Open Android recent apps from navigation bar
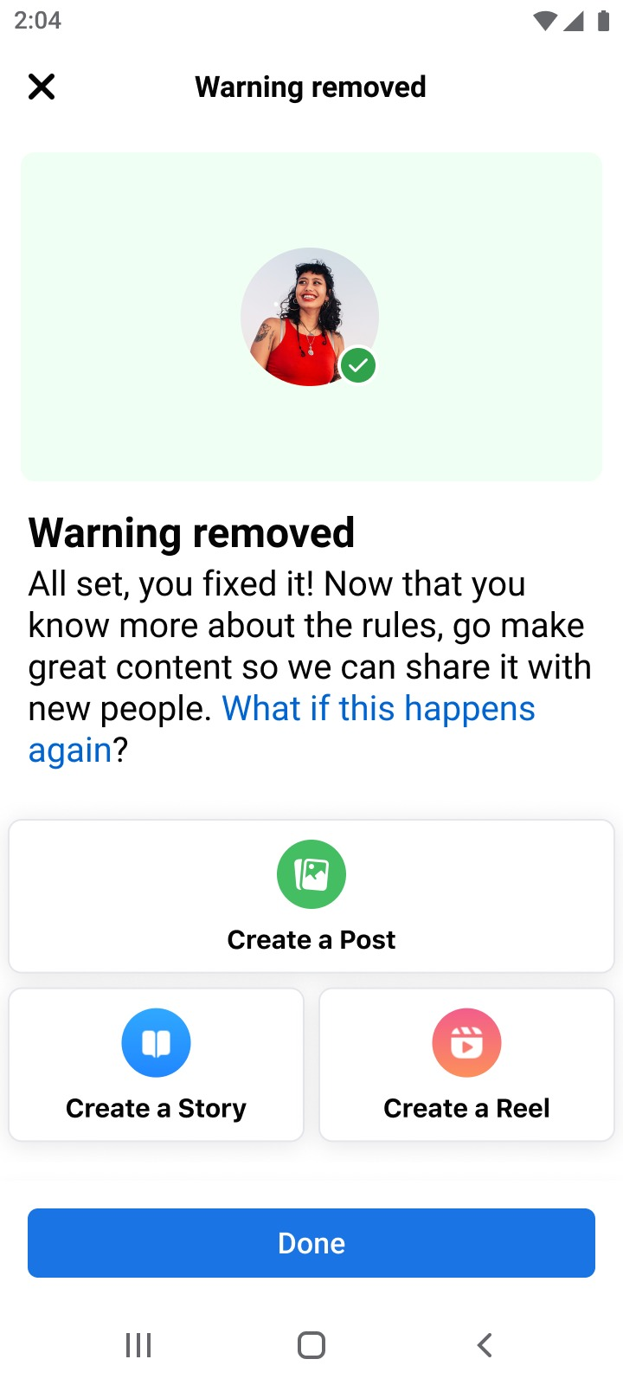 tap(138, 1345)
